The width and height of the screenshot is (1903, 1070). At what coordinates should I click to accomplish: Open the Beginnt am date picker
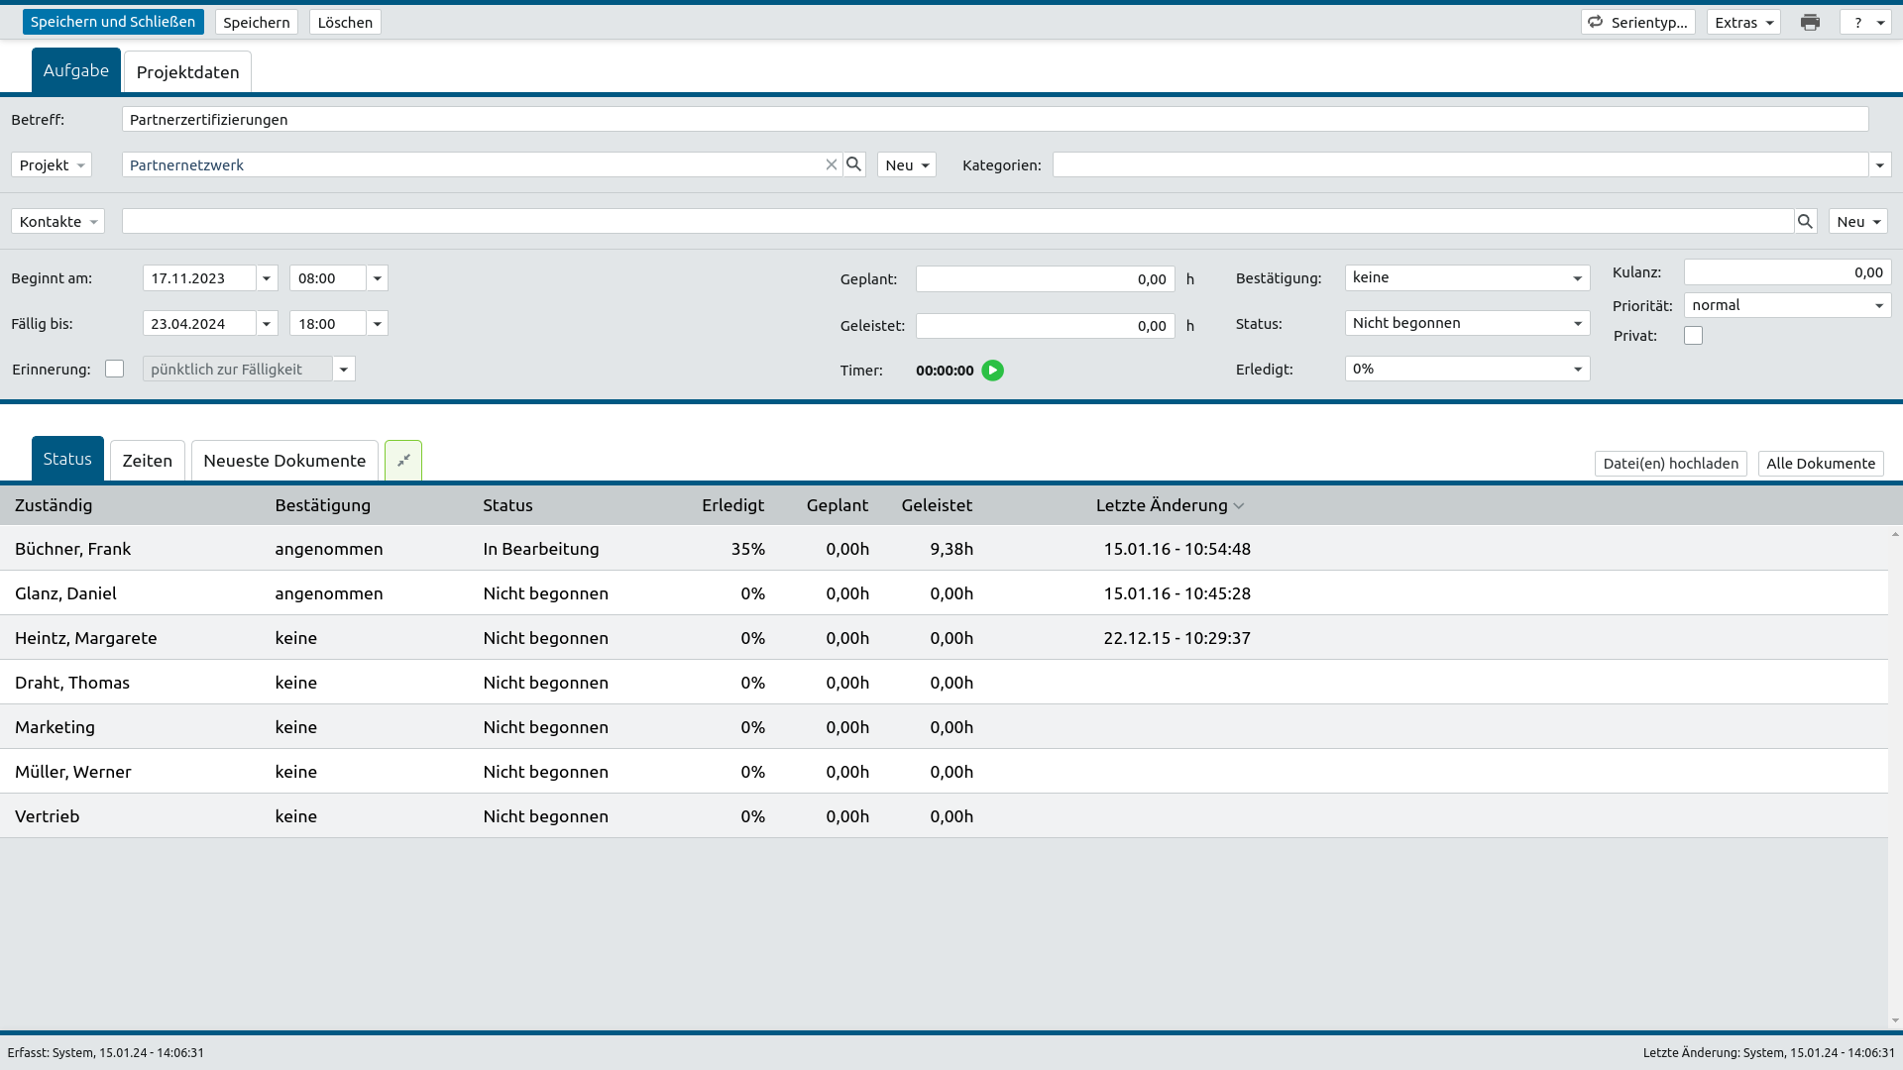pos(266,278)
